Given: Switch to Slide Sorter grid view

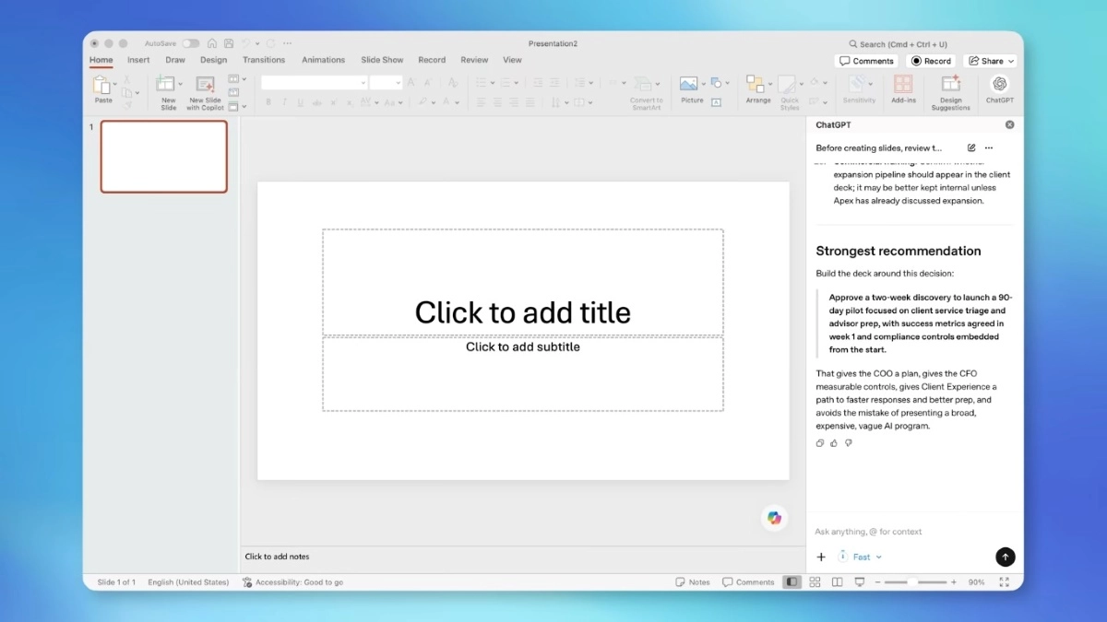Looking at the screenshot, I should point(815,582).
